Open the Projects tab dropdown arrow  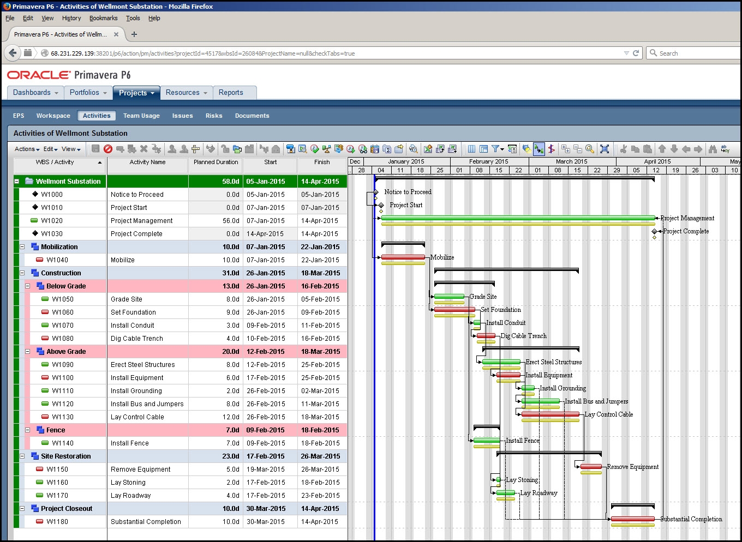[152, 93]
